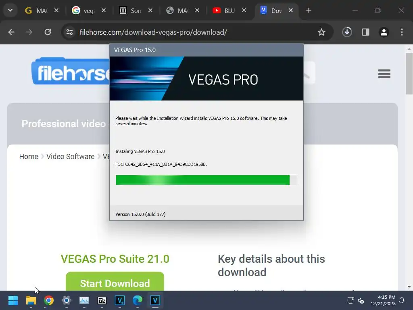Open the filehorse hamburger menu
Image resolution: width=413 pixels, height=310 pixels.
pos(384,74)
